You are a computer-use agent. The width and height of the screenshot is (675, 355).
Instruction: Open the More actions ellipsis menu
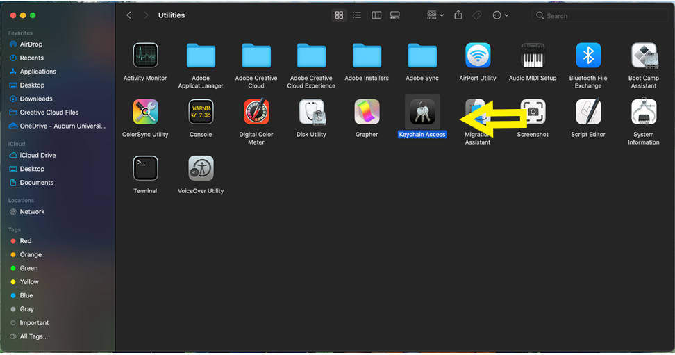pos(500,15)
